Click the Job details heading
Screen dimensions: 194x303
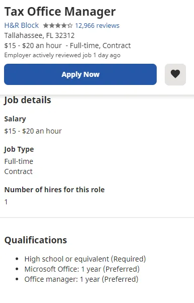click(28, 100)
